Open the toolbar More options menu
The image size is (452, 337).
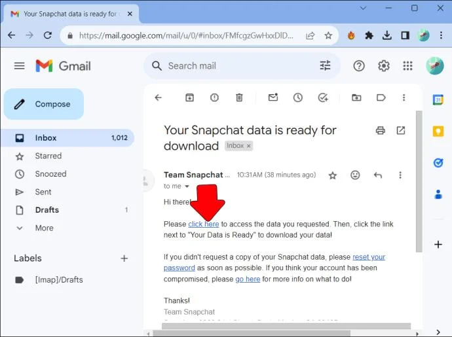click(x=404, y=98)
